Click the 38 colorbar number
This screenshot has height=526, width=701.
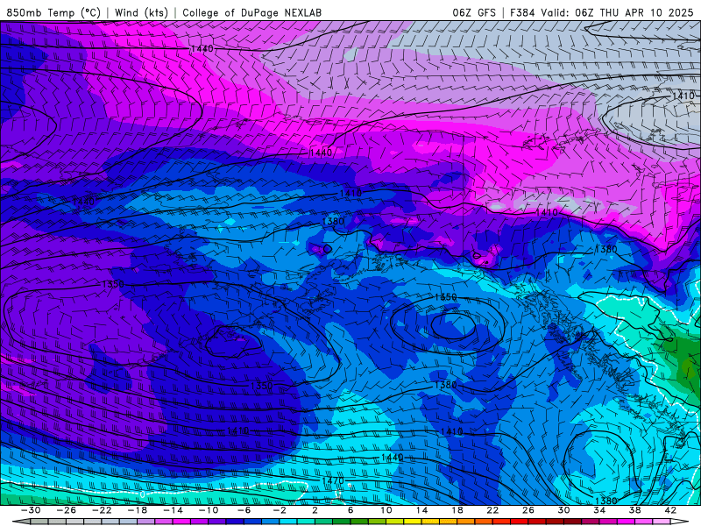click(634, 510)
